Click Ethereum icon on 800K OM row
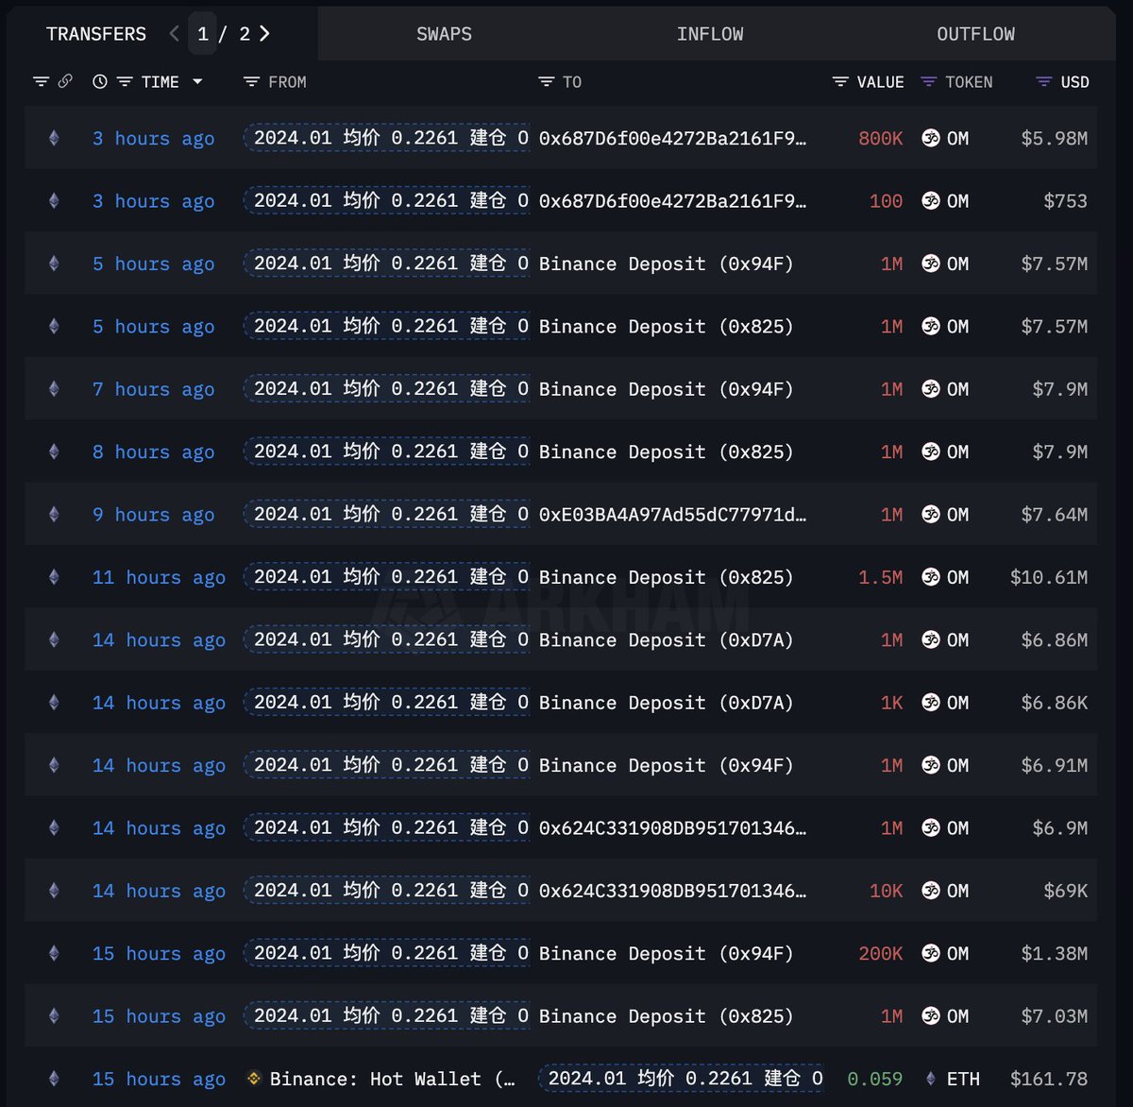The width and height of the screenshot is (1133, 1107). tap(54, 138)
